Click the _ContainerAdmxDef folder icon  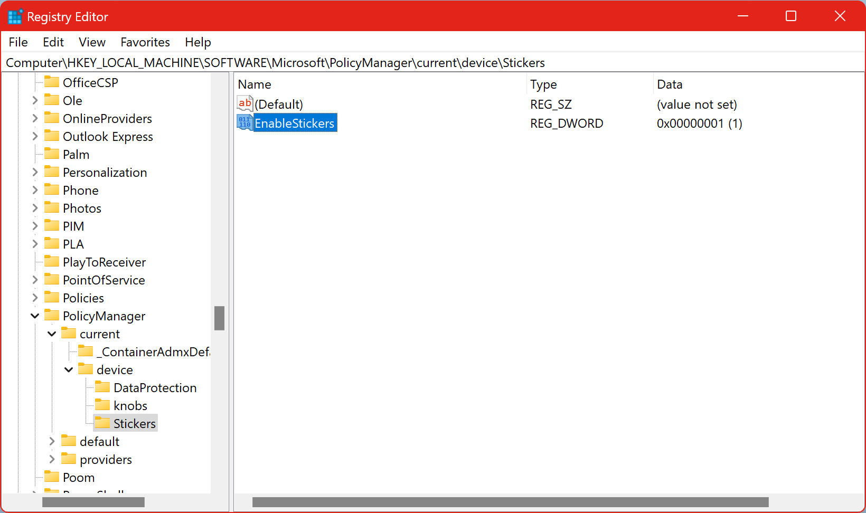pyautogui.click(x=86, y=351)
